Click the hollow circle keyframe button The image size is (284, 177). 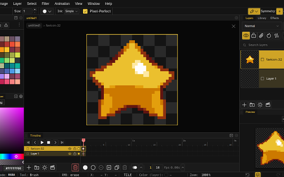[93, 168]
